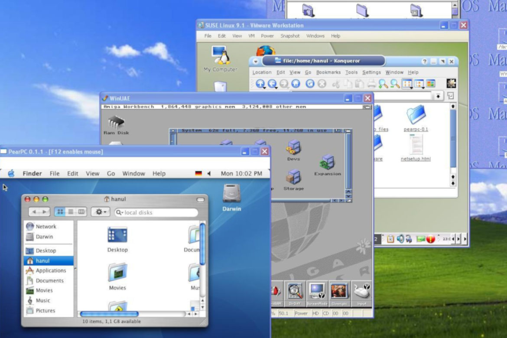The image size is (507, 338).
Task: Open the Storage drawer in Amiga System window
Action: coord(294,180)
